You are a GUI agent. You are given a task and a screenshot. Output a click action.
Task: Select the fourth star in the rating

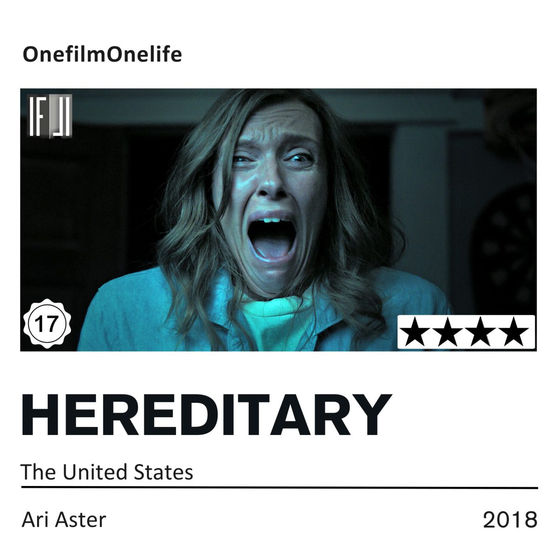coord(515,332)
